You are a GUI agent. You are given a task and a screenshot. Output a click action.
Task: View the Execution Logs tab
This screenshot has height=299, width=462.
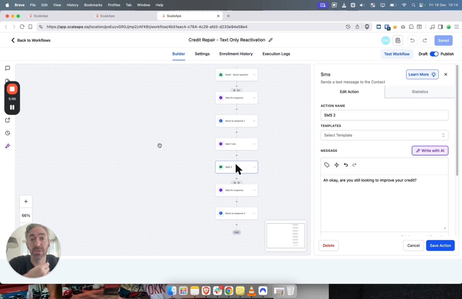pos(276,54)
